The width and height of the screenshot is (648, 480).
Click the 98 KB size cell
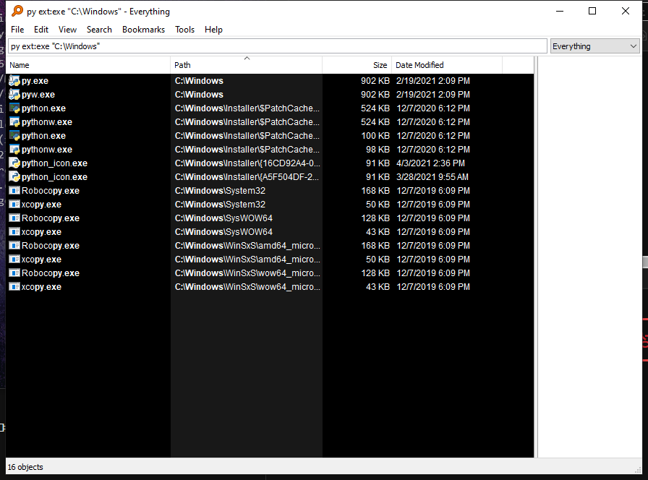(378, 149)
